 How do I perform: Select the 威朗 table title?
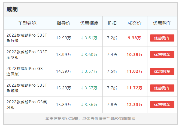point(12,10)
